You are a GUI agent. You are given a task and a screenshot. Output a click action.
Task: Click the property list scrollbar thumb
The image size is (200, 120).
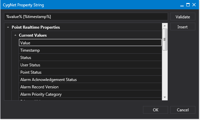[x=165, y=39]
